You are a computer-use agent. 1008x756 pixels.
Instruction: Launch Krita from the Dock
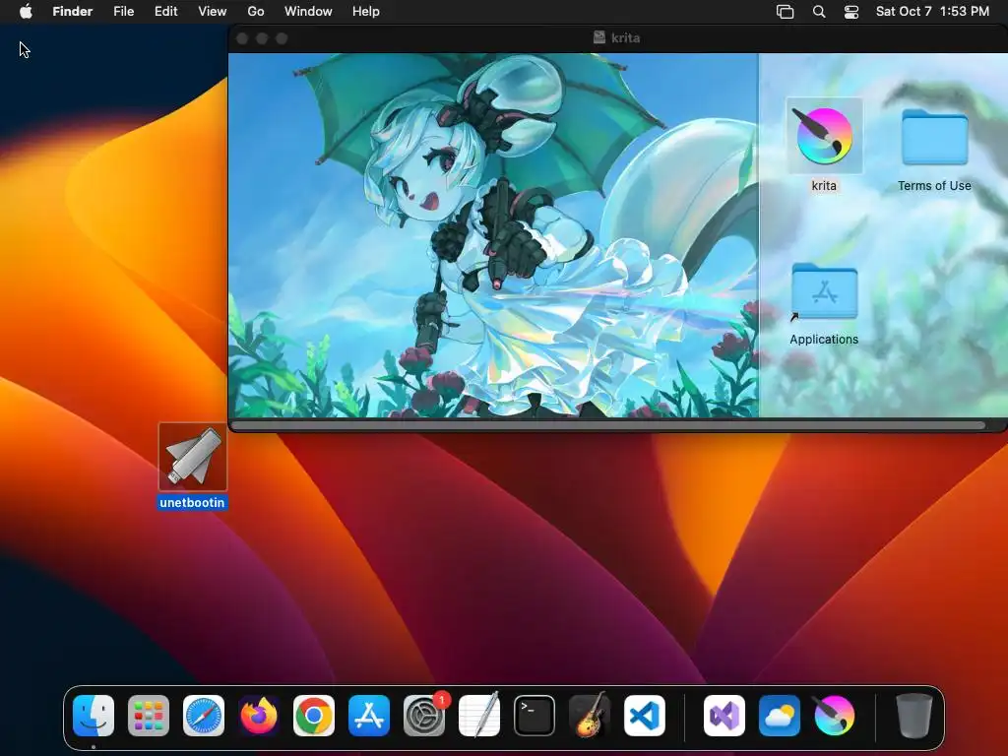click(x=835, y=716)
